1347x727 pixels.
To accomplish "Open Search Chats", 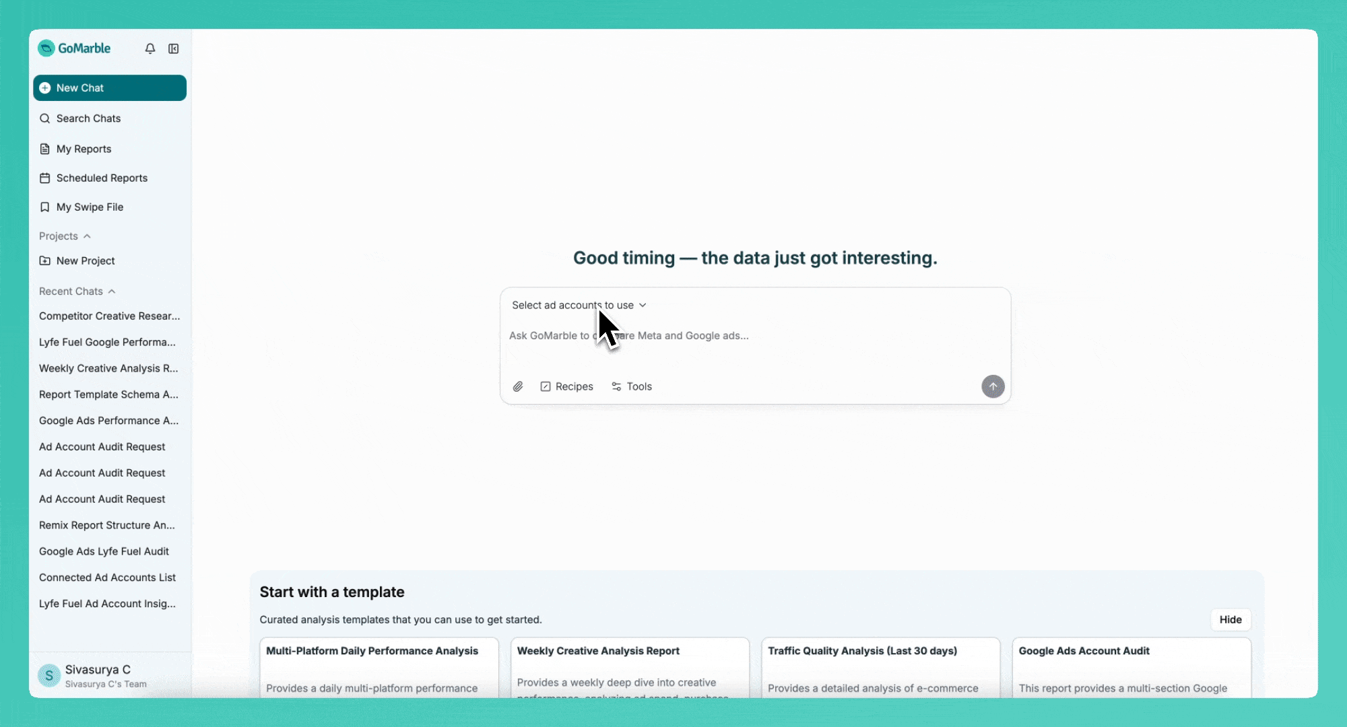I will [88, 118].
